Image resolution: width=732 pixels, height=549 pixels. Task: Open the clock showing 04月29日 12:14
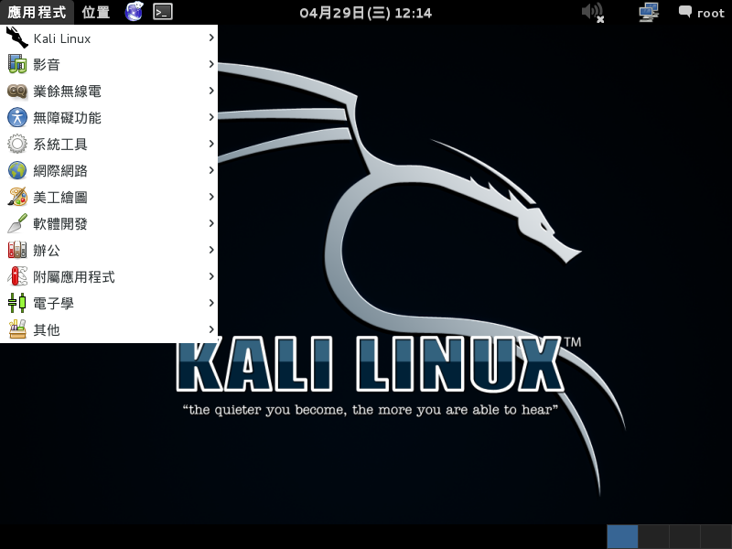pos(365,13)
